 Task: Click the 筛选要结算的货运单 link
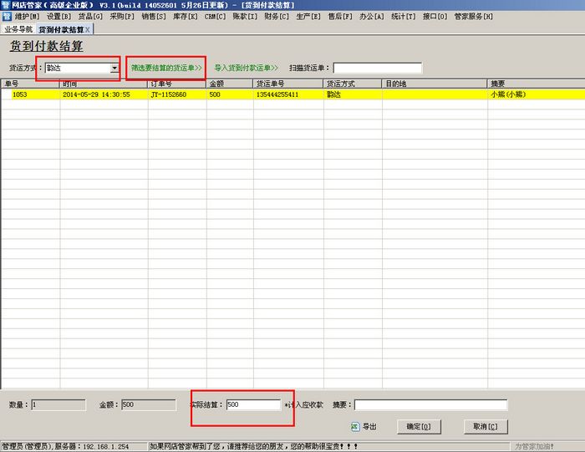coord(166,68)
